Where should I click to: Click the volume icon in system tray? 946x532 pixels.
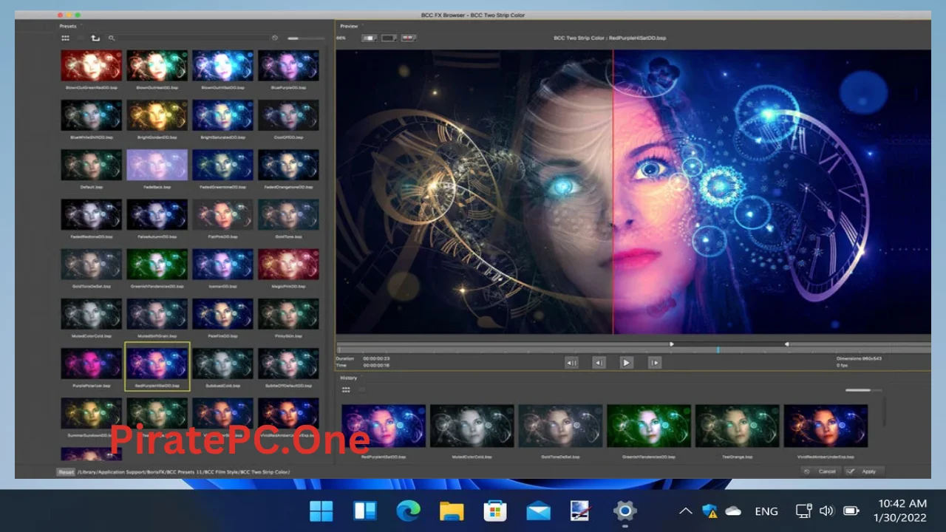click(826, 511)
